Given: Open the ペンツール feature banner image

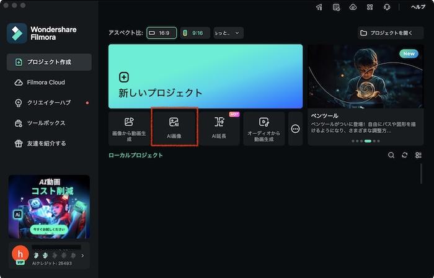Looking at the screenshot, I should coord(365,76).
